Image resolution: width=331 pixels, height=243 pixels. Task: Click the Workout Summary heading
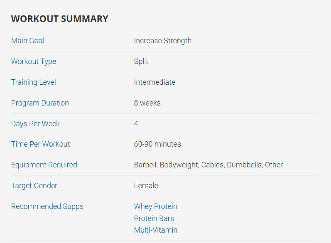(x=59, y=19)
